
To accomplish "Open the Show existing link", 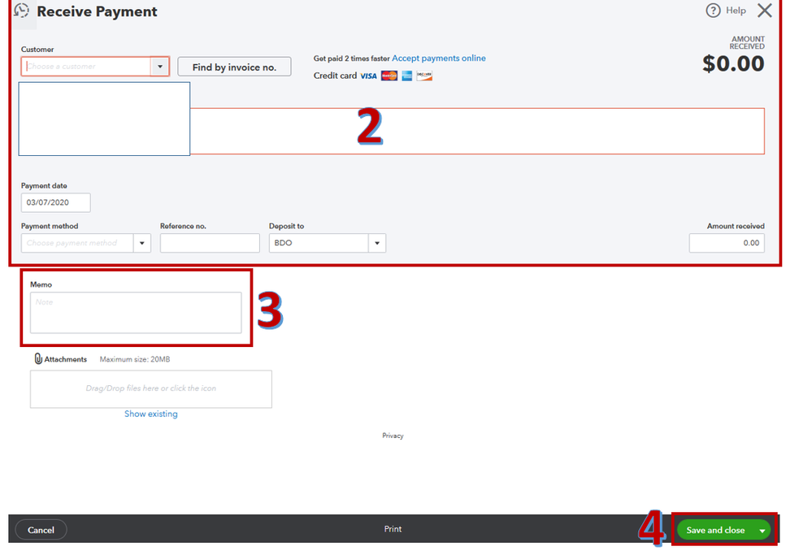I will tap(150, 414).
